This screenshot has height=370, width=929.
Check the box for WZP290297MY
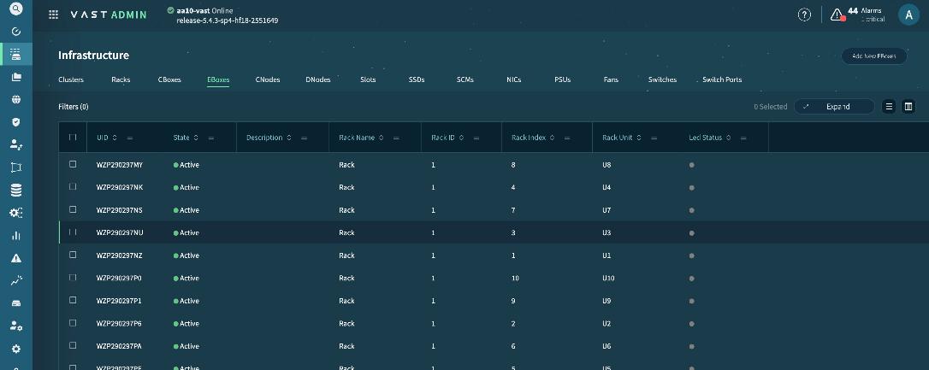[73, 164]
